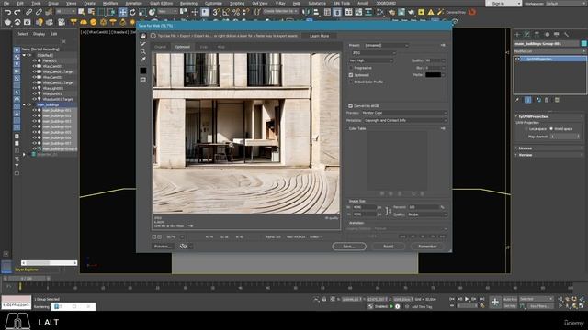Click the constrain proportions link icon in Image Size
Screen dimensions: 588x330
tap(388, 211)
